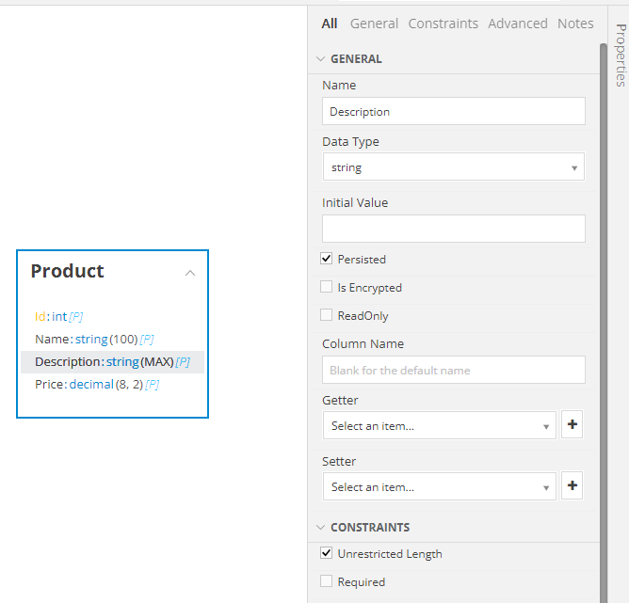Mark the property as Required
Image resolution: width=629 pixels, height=603 pixels.
tap(327, 581)
